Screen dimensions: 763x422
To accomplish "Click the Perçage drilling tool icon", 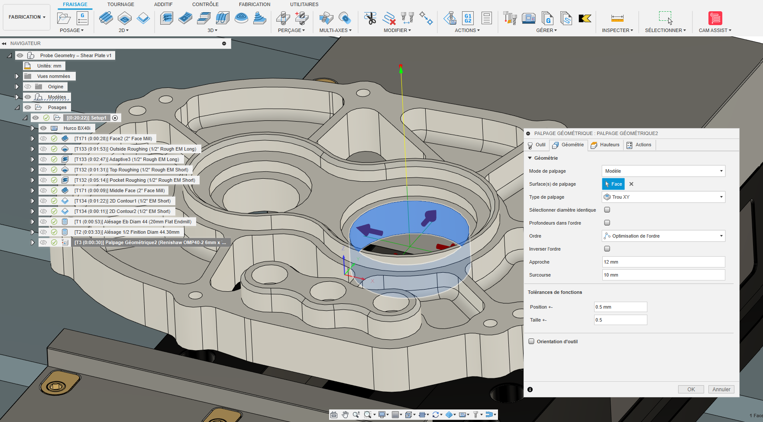I will [283, 18].
